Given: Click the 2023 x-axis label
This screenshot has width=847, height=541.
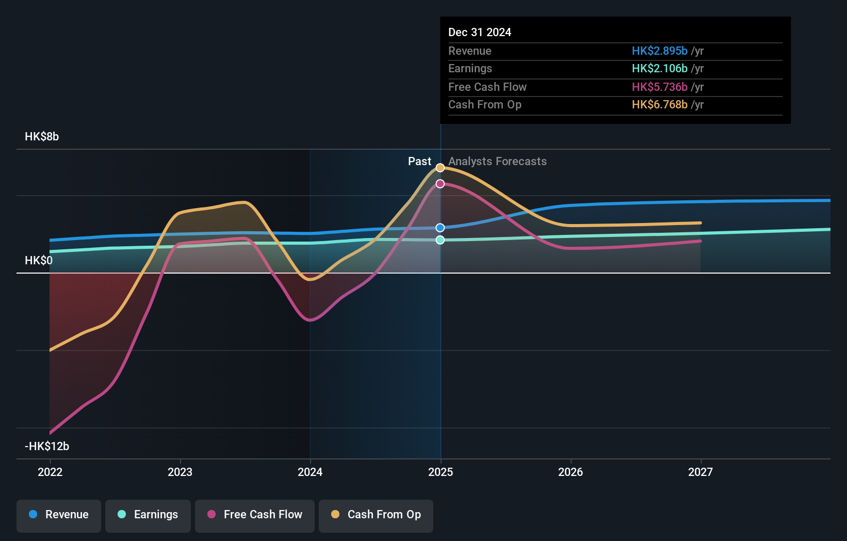Looking at the screenshot, I should [180, 472].
